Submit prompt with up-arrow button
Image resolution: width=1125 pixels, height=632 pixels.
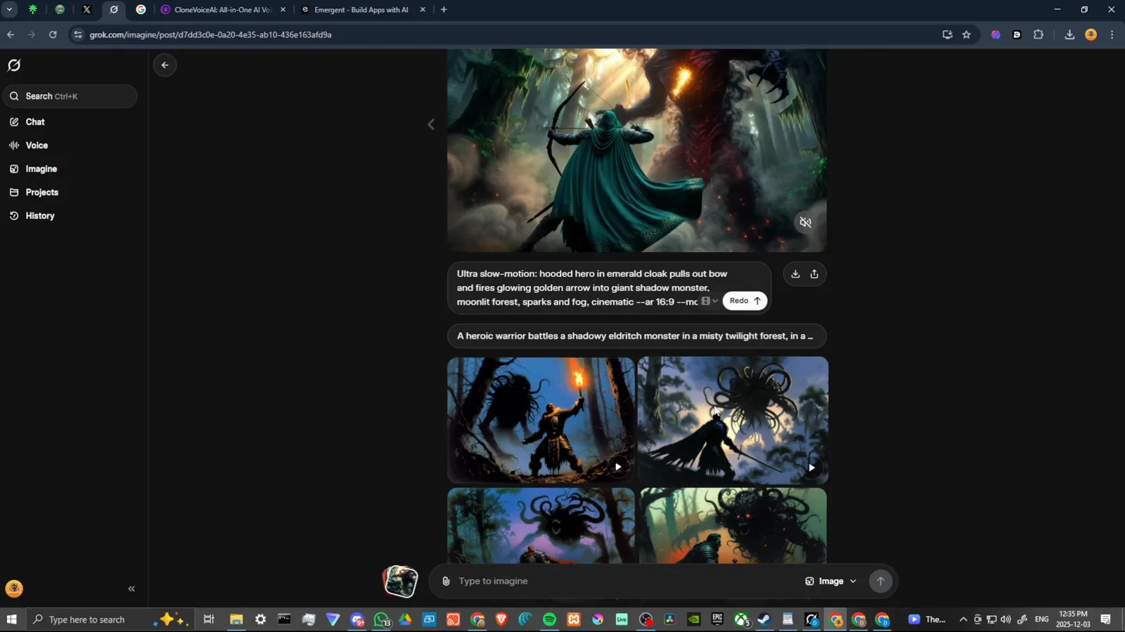click(880, 581)
